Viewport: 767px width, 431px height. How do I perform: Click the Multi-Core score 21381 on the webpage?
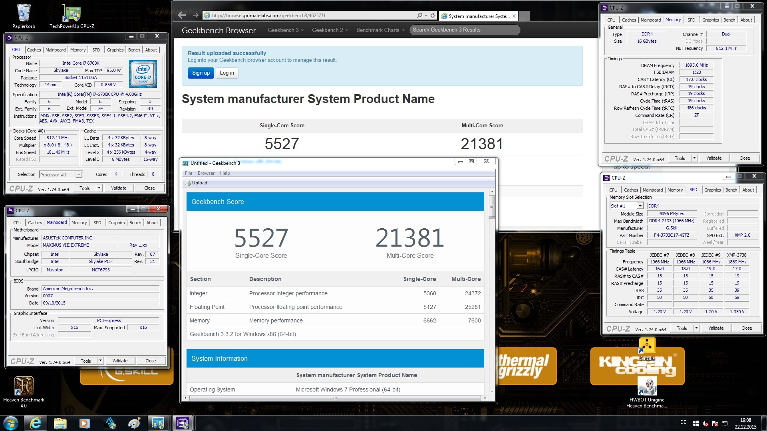click(x=482, y=144)
